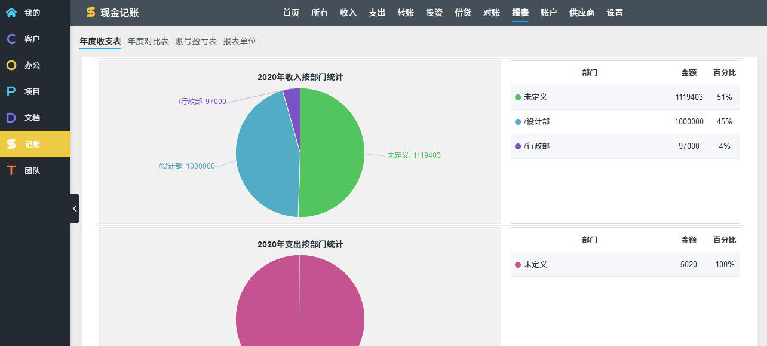Viewport: 767px width, 346px height.
Task: Open 对账 in top navigation
Action: coord(492,13)
